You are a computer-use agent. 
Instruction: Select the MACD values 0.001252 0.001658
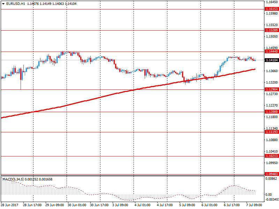pyautogui.click(x=39, y=179)
